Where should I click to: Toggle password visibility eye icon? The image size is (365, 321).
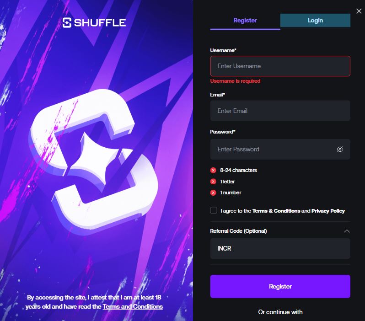(340, 149)
